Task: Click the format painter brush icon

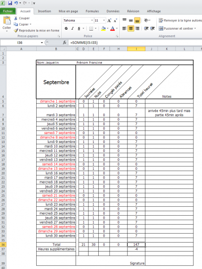Action: coord(16,30)
